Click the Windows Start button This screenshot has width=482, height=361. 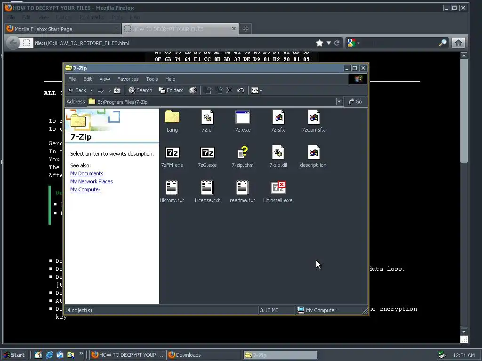(14, 355)
